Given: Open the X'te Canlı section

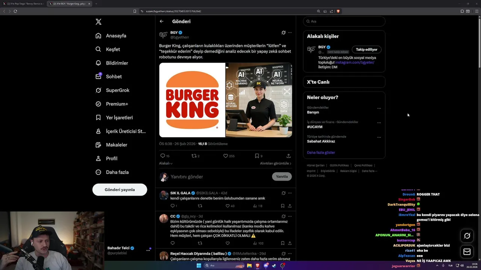Looking at the screenshot, I should coord(344,82).
